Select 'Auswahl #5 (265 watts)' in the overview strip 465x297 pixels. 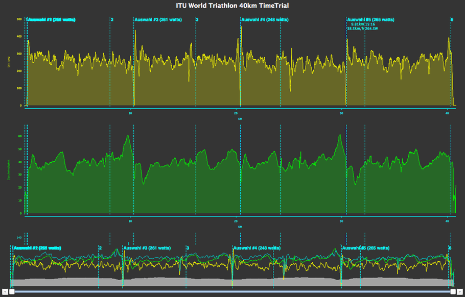(366, 248)
